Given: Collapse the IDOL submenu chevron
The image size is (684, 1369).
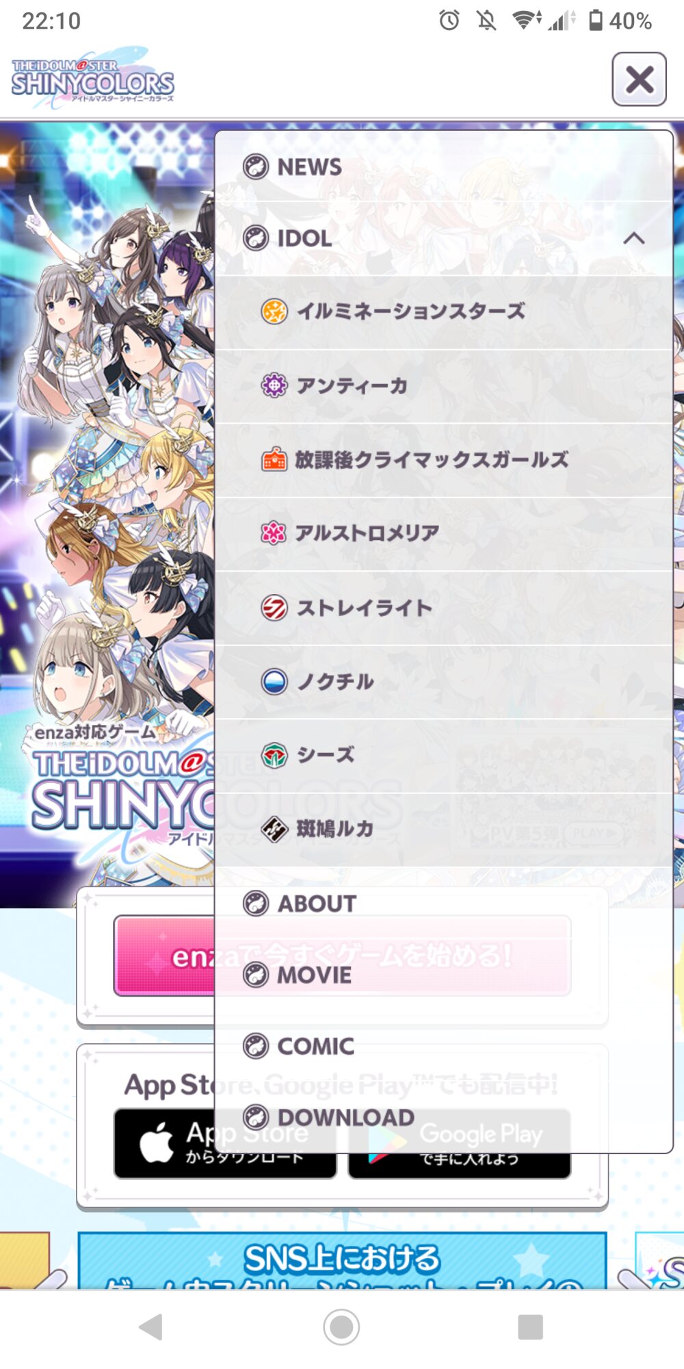Looking at the screenshot, I should (x=634, y=238).
